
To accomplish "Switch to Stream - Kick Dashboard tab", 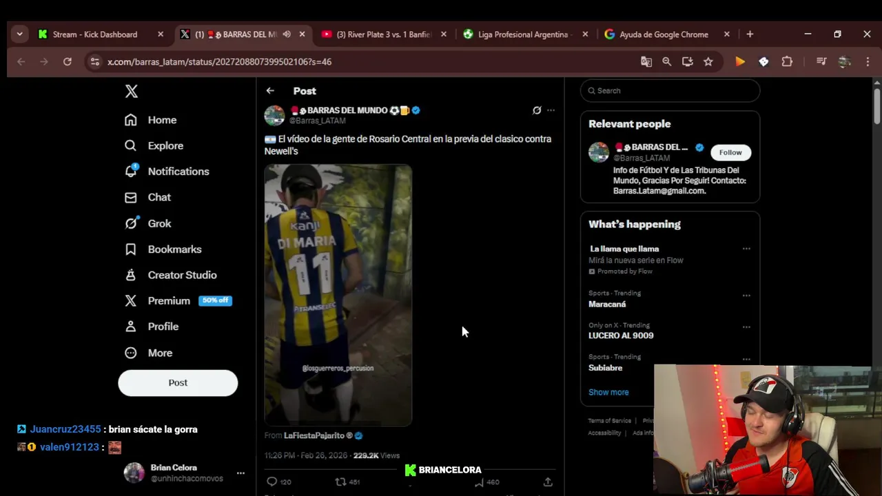I will (94, 34).
